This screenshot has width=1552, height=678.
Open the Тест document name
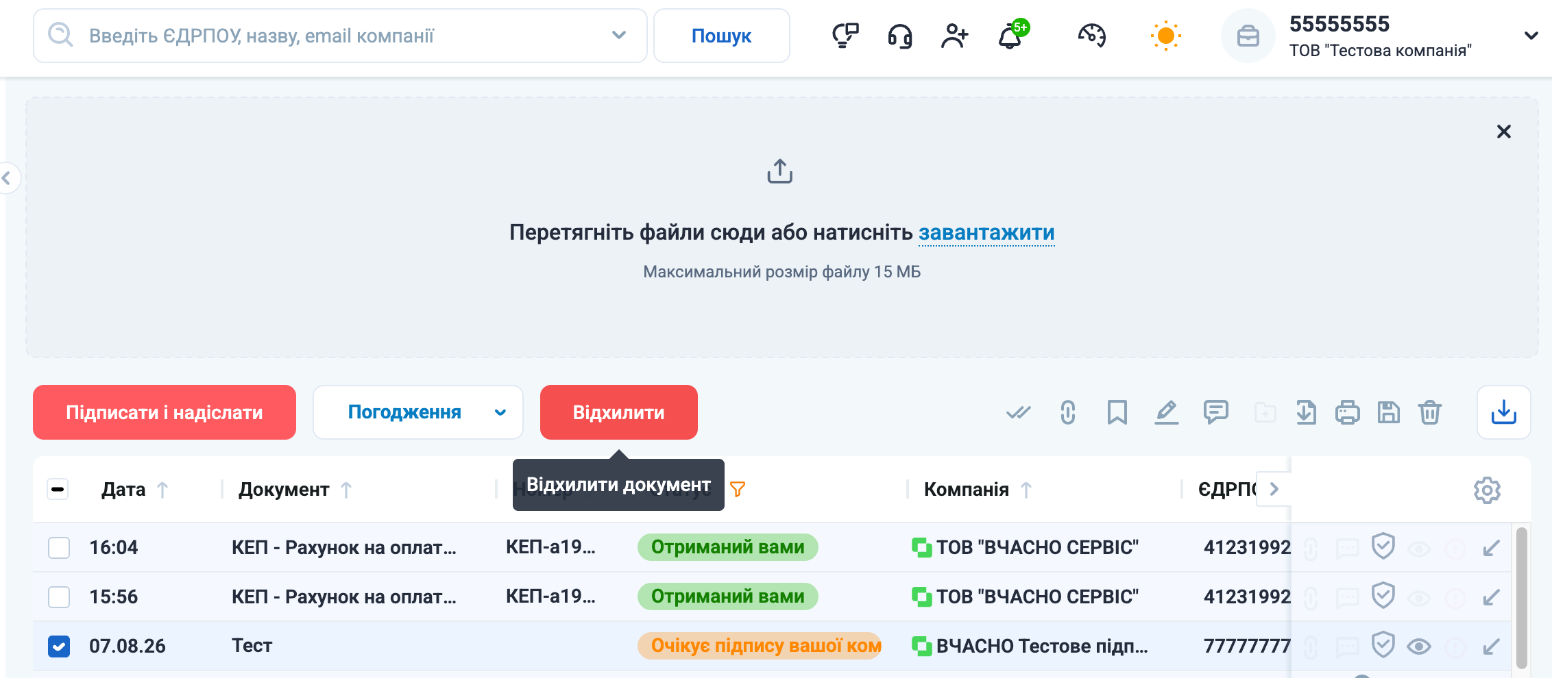pos(252,646)
